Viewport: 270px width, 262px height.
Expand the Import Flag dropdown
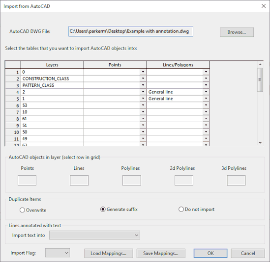(x=58, y=253)
